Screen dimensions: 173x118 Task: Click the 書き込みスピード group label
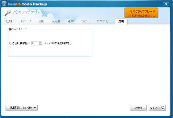(x=18, y=29)
